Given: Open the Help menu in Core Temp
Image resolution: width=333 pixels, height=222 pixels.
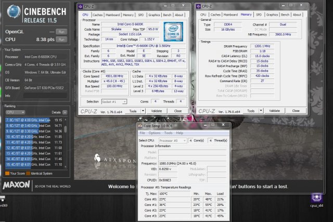Looking at the screenshot, I should (180, 133).
